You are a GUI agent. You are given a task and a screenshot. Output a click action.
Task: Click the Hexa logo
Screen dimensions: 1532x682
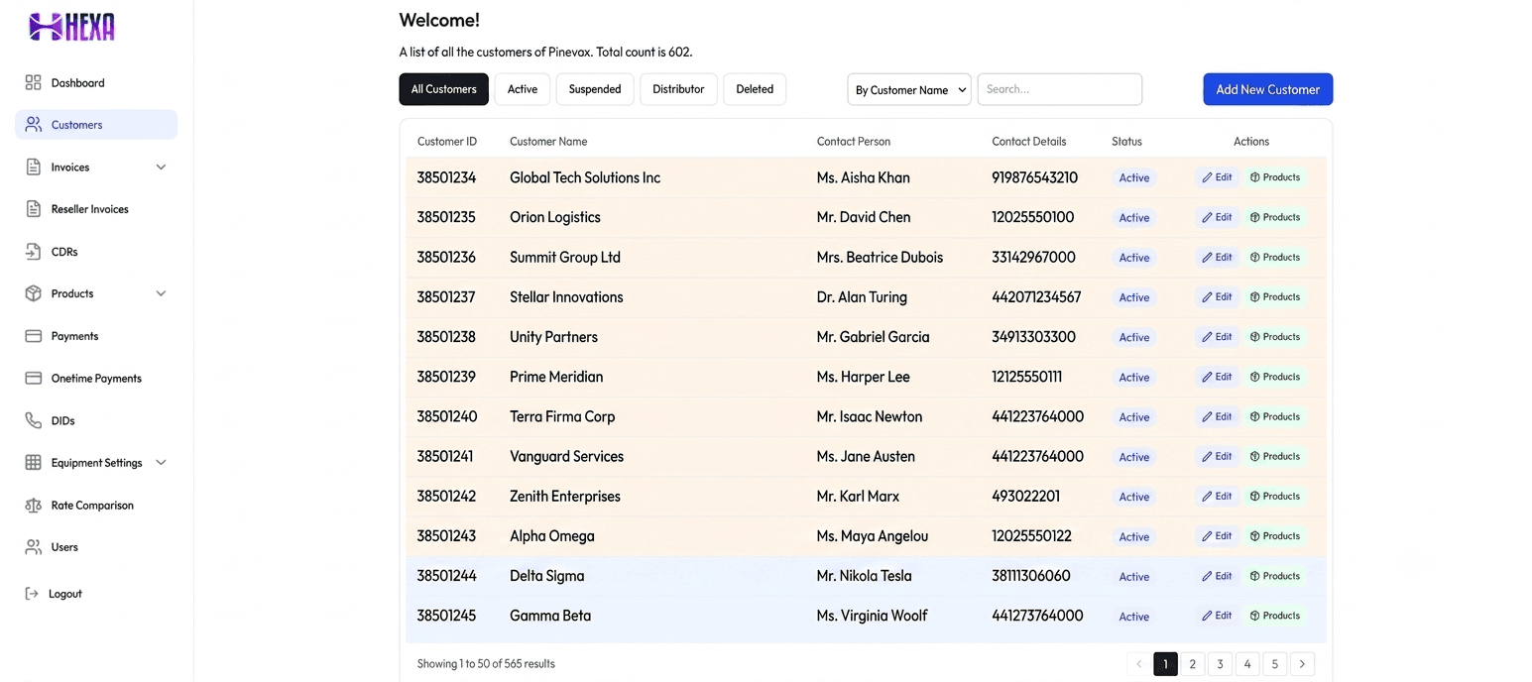click(x=72, y=27)
